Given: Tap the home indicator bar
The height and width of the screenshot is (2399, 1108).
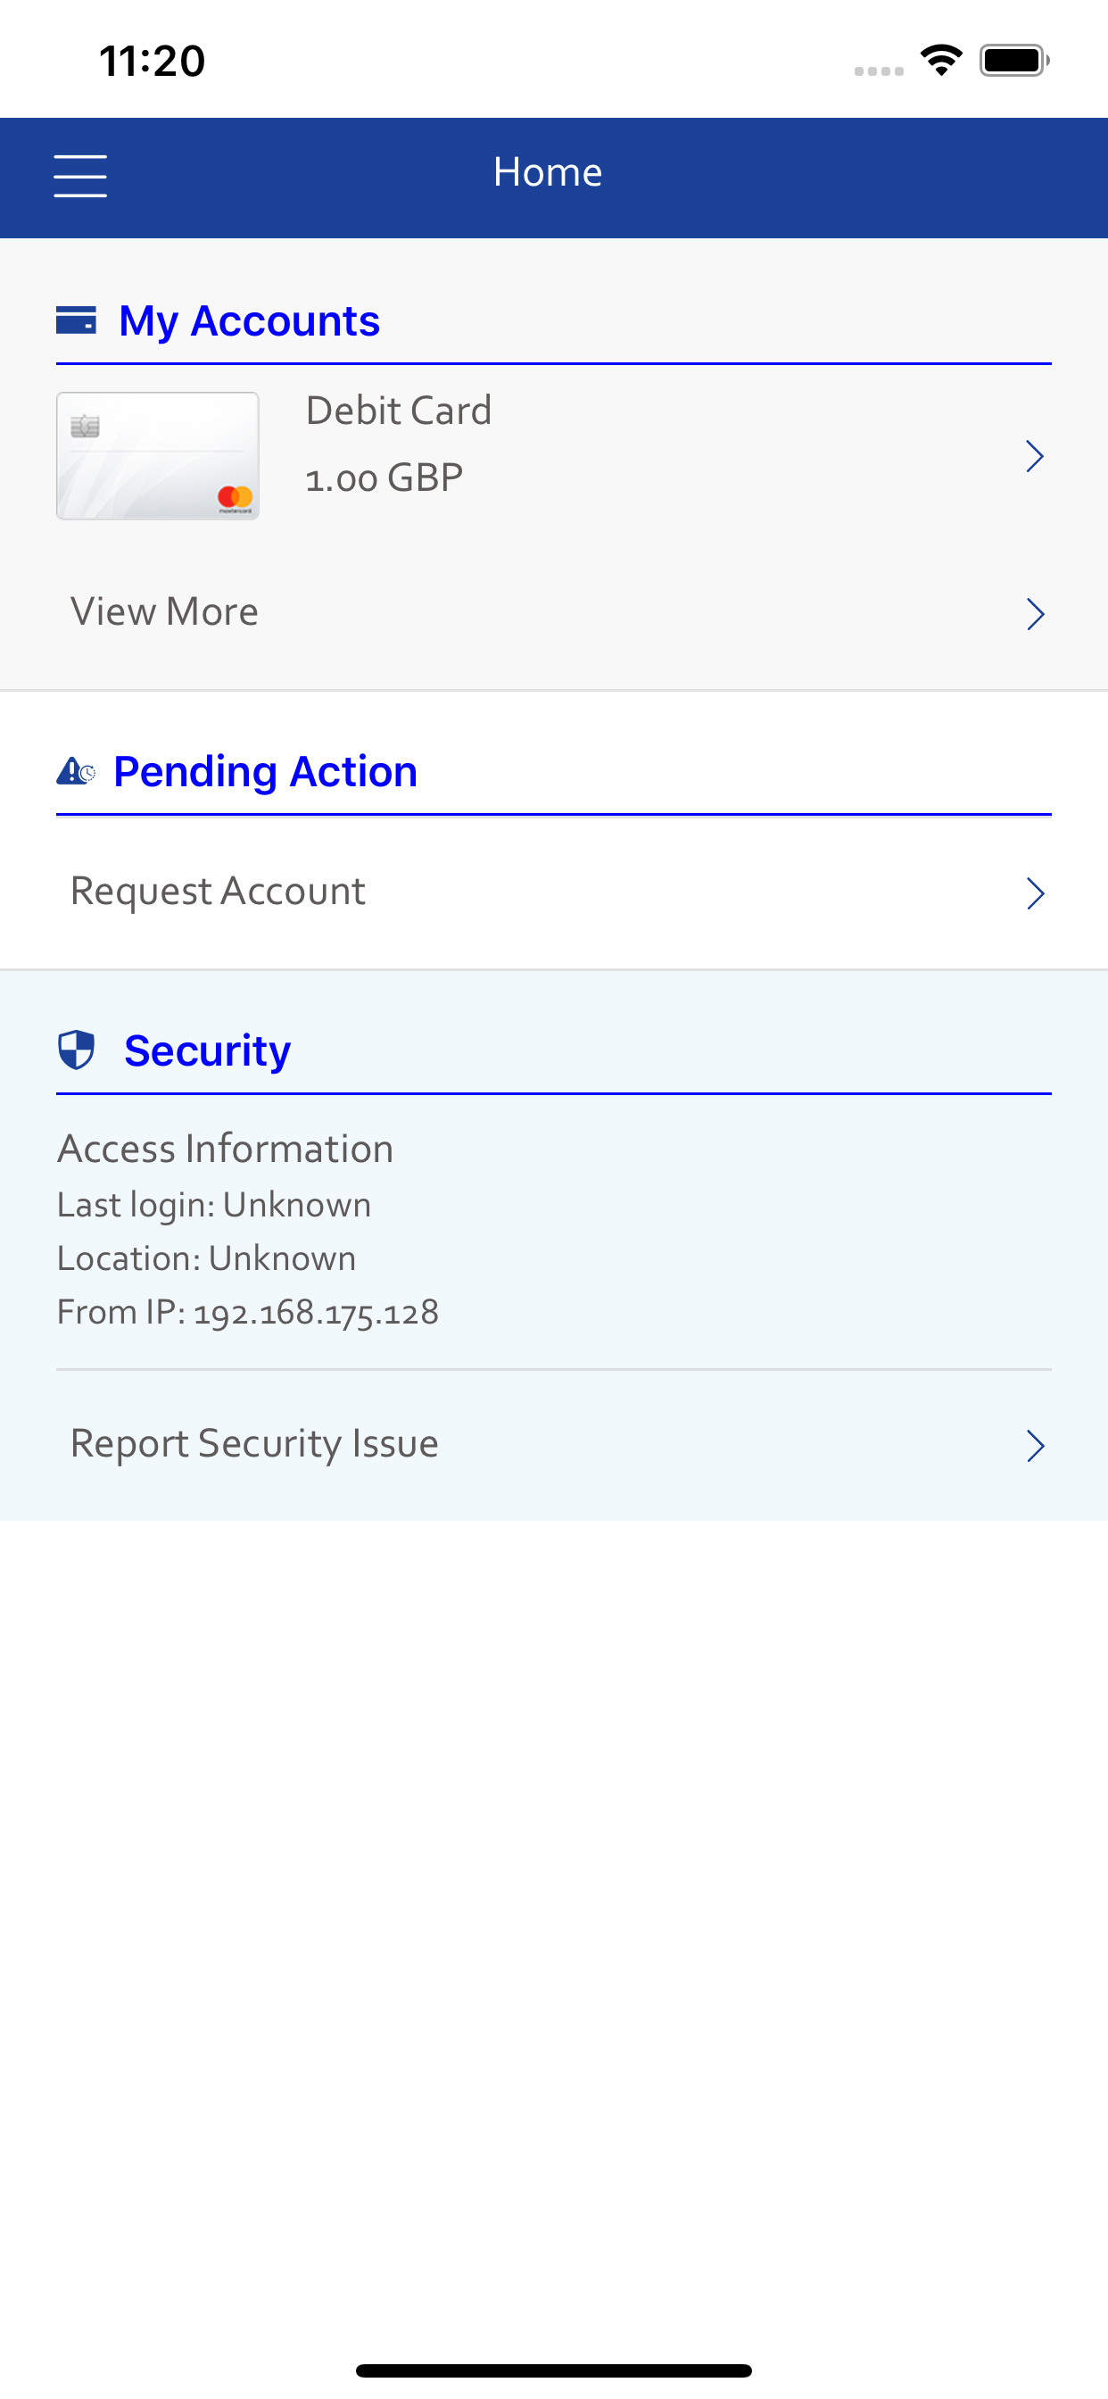Looking at the screenshot, I should coord(554,2370).
